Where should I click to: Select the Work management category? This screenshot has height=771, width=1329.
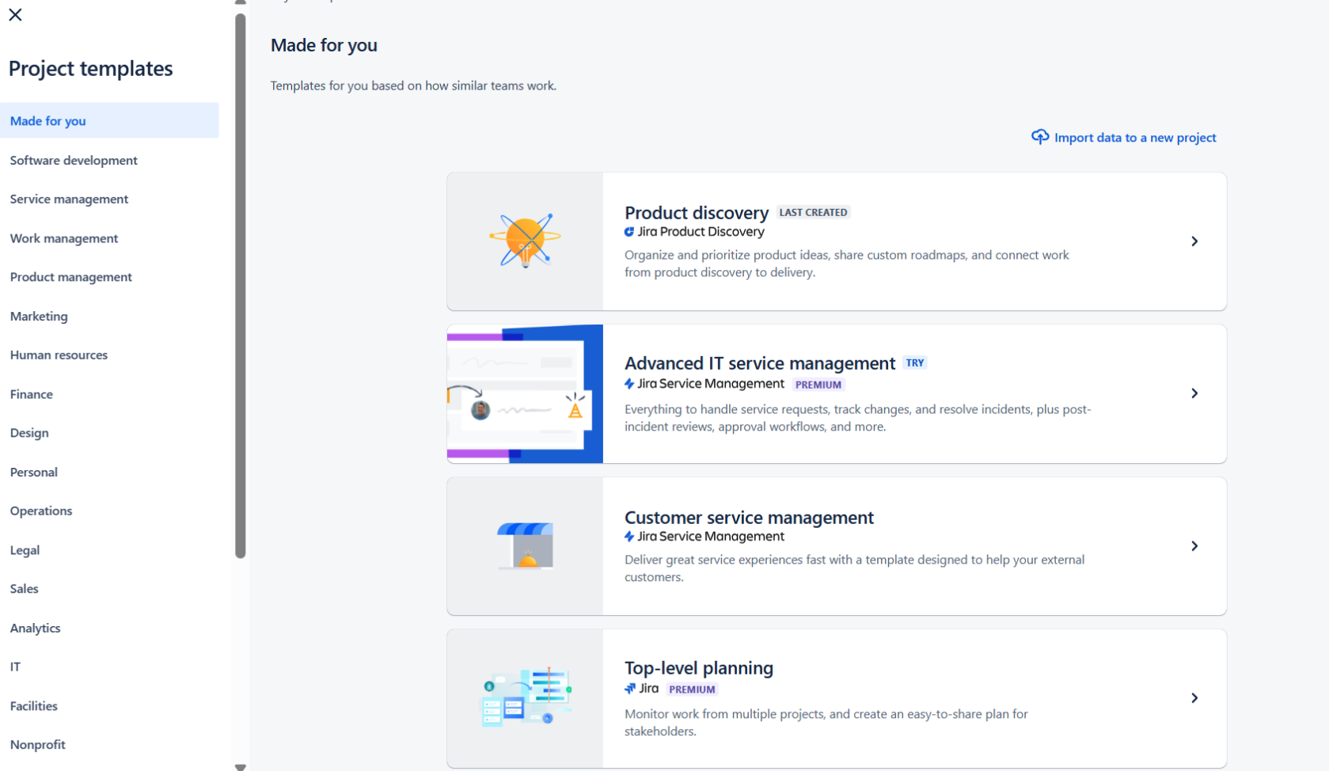[109, 238]
